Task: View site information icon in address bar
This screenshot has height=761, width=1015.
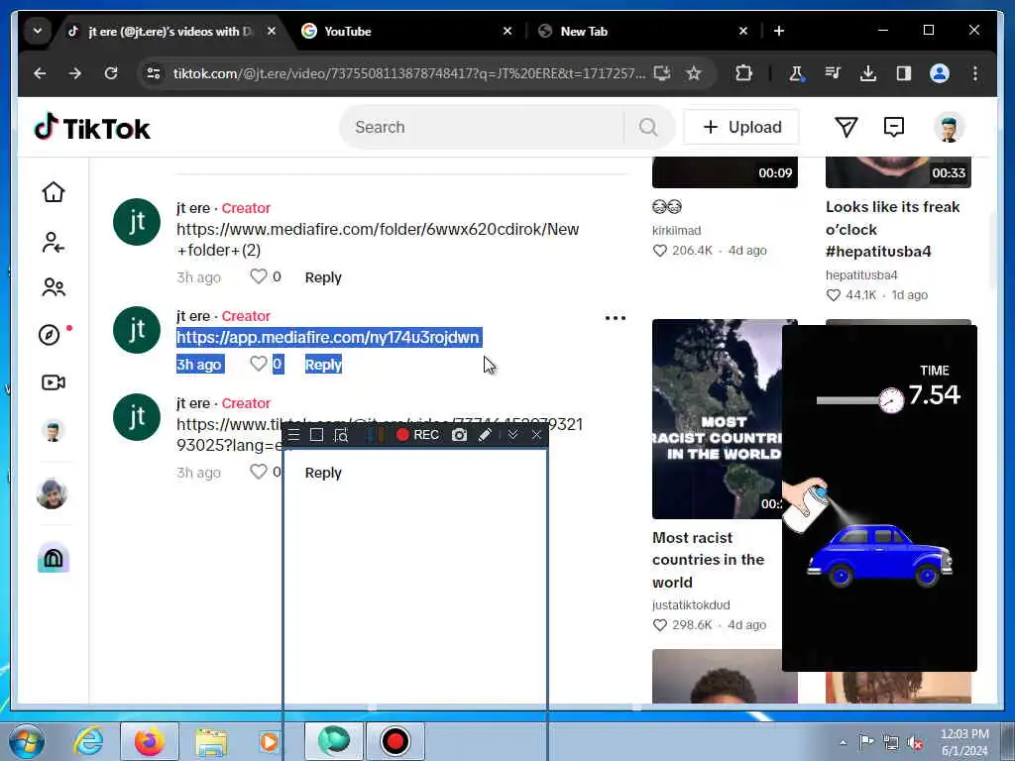Action: coord(154,73)
